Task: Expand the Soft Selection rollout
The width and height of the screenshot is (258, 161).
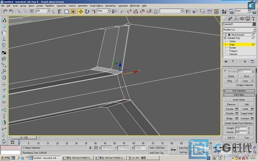Action: tap(239, 91)
